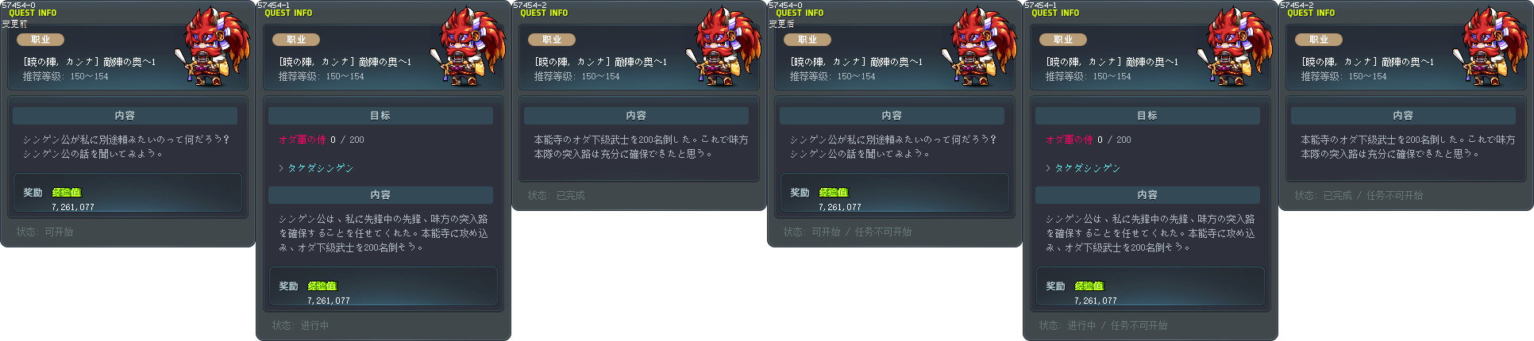This screenshot has height=341, width=1534.
Task: Open the タケダシンゲン link in the panel with status 进行中 only
Action: pyautogui.click(x=320, y=168)
